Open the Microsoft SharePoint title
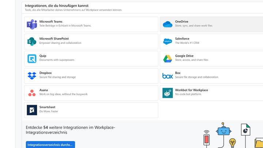 (54, 39)
